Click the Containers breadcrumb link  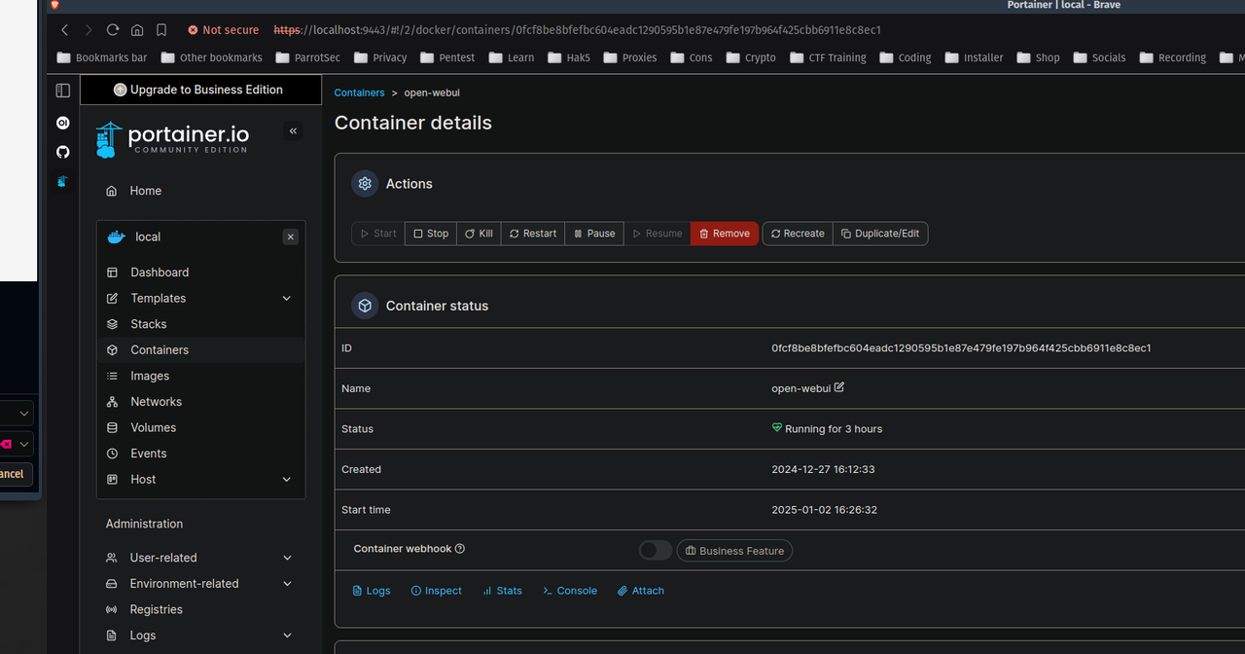point(359,92)
